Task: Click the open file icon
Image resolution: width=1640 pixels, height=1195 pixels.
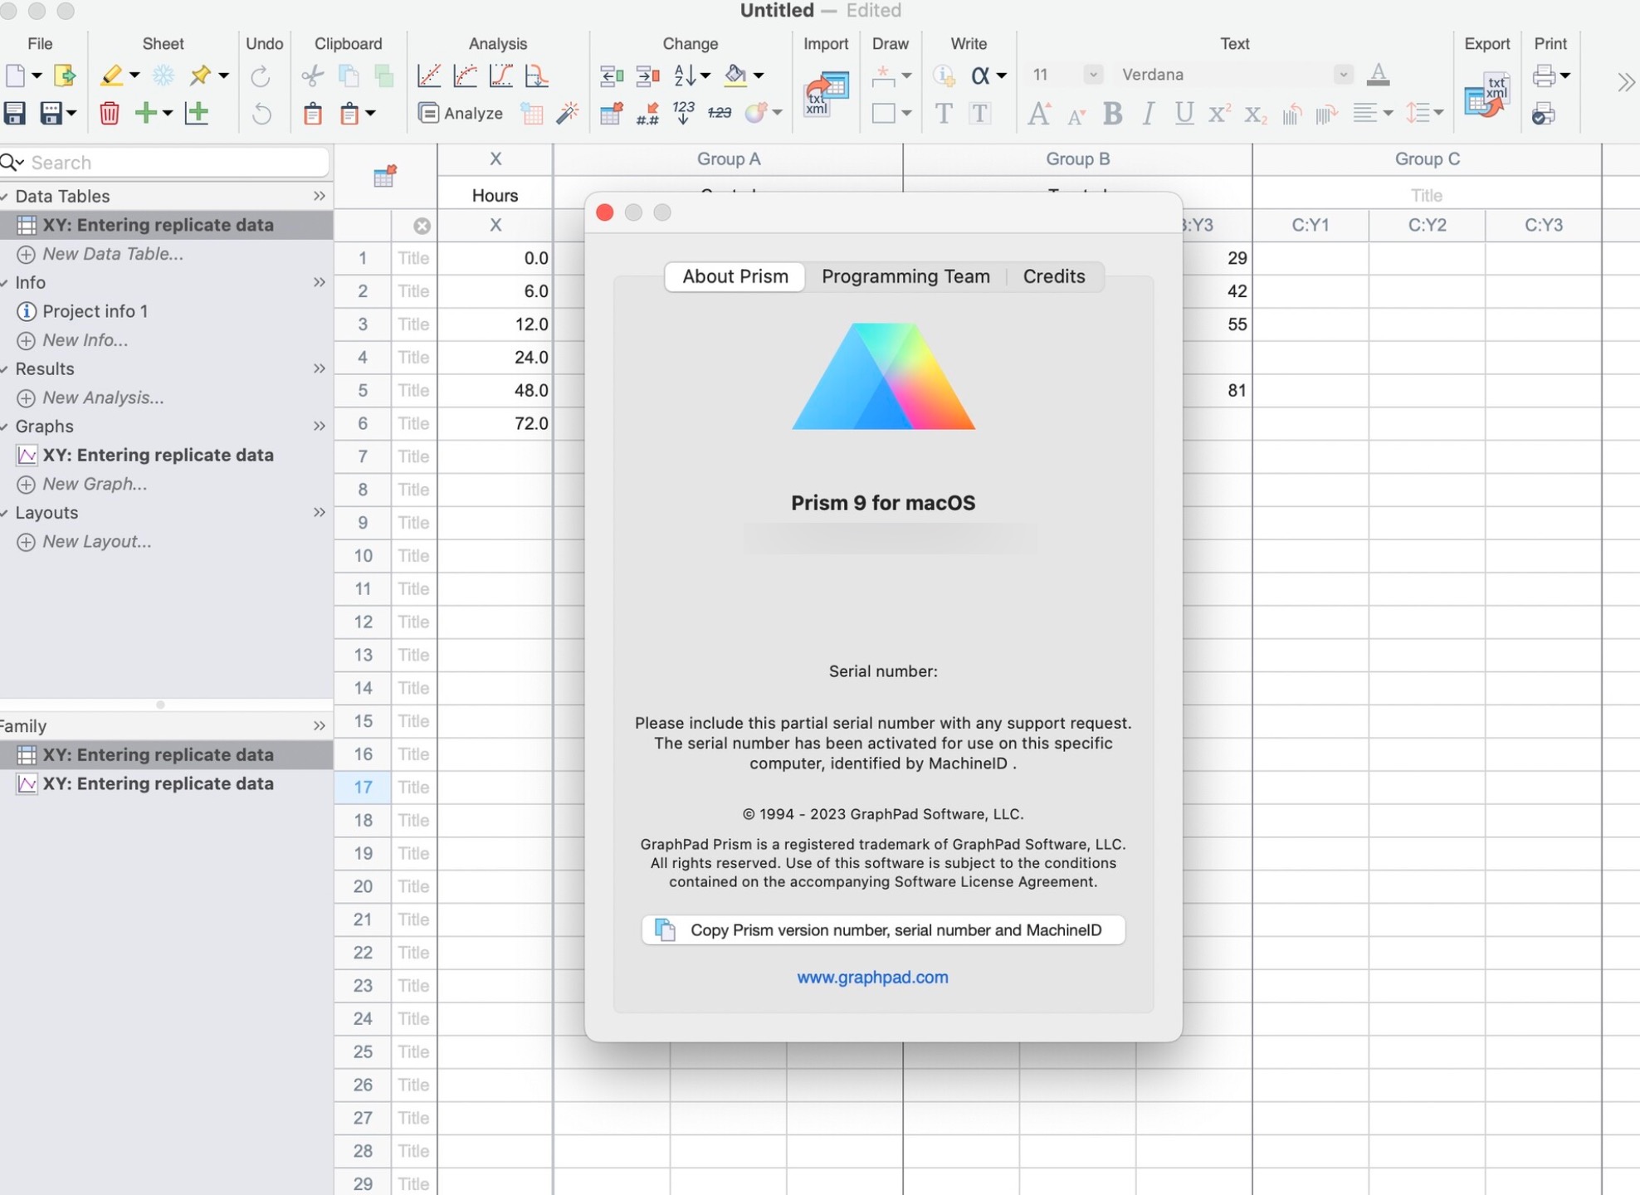Action: tap(64, 76)
